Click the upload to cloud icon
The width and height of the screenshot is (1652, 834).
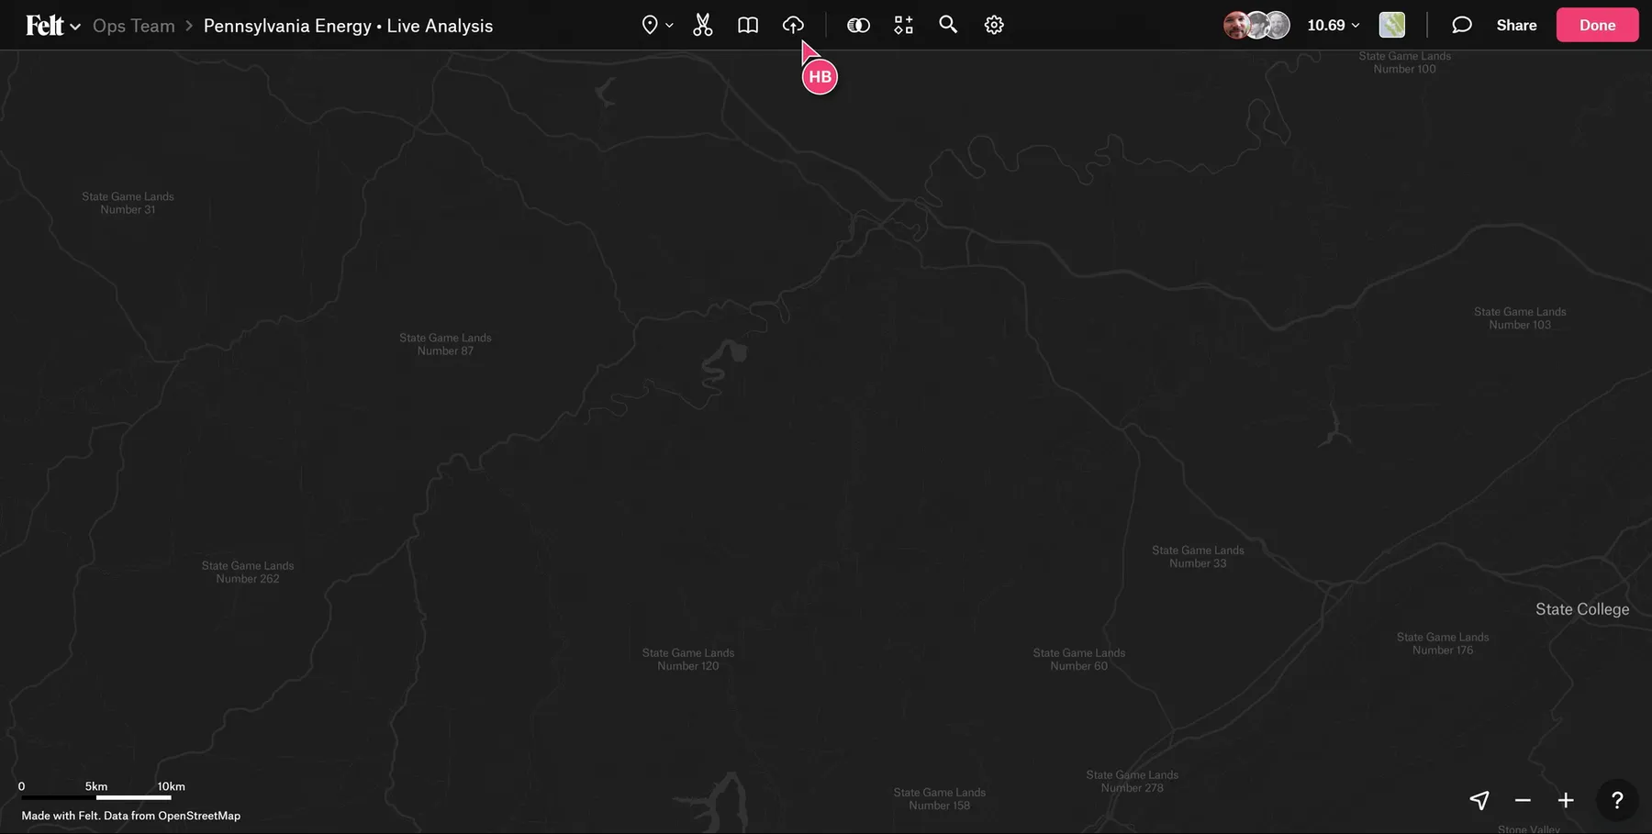pos(793,25)
